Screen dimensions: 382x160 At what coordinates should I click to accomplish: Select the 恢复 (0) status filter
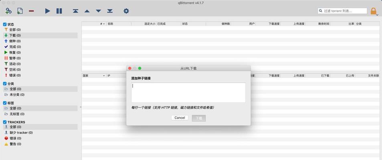pyautogui.click(x=40, y=52)
